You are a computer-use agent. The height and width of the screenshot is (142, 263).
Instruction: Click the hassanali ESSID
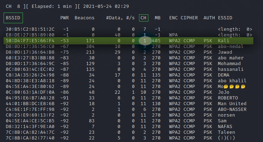click(x=231, y=69)
